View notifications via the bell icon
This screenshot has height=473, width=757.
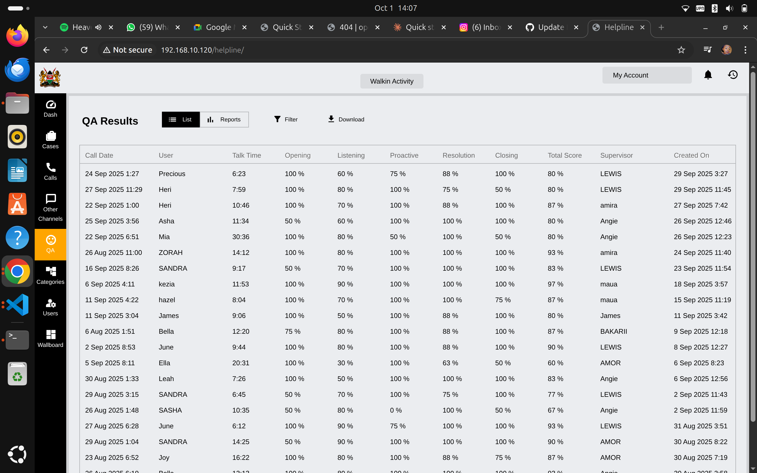(708, 75)
